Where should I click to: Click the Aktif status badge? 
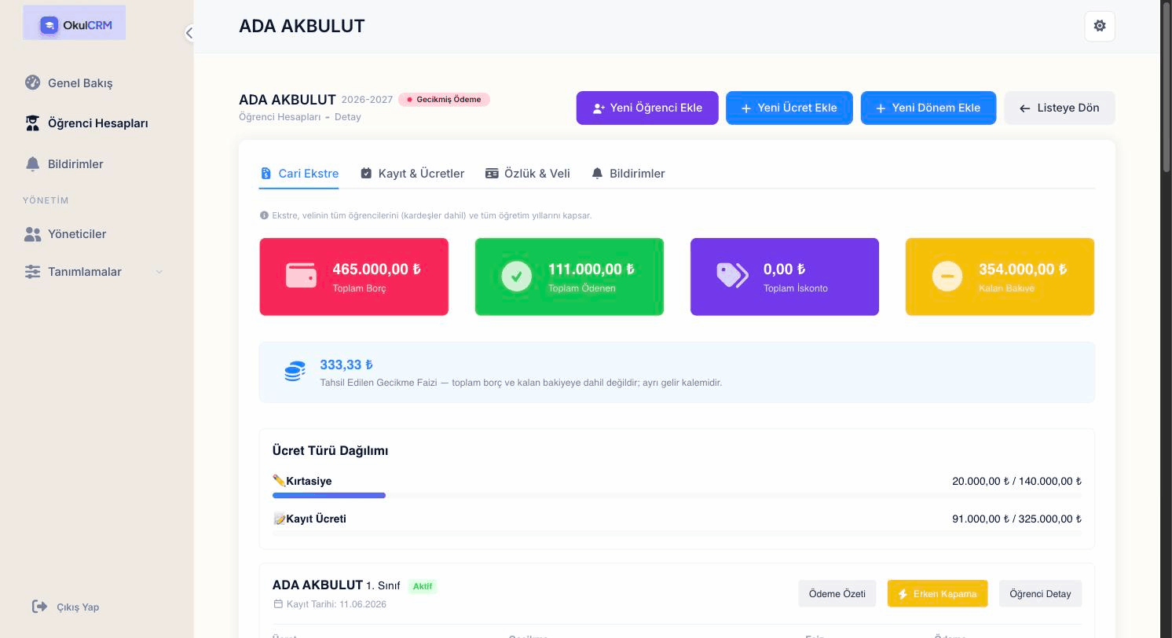pyautogui.click(x=423, y=586)
